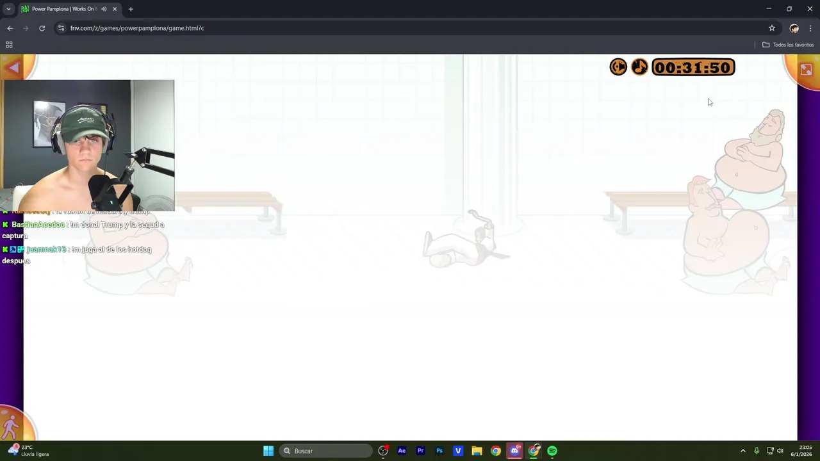Click the webcam overlay of the streamer
Viewport: 820px width, 461px height.
[88, 145]
